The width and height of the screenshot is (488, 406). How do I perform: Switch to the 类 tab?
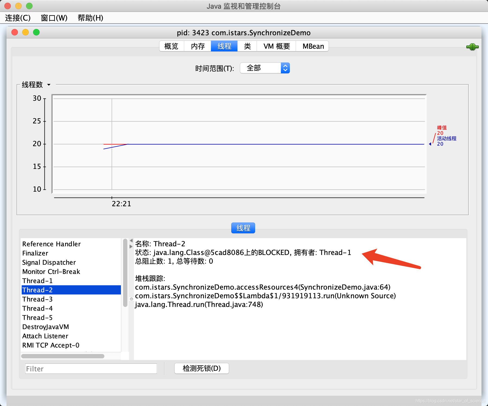coord(247,46)
